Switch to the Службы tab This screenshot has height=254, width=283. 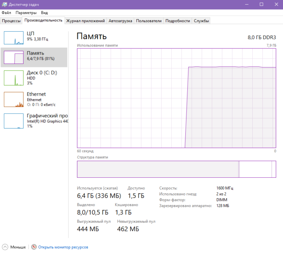pyautogui.click(x=201, y=21)
